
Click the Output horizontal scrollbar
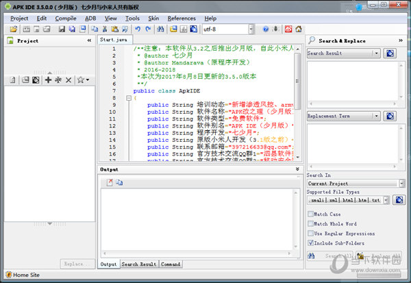click(x=197, y=254)
